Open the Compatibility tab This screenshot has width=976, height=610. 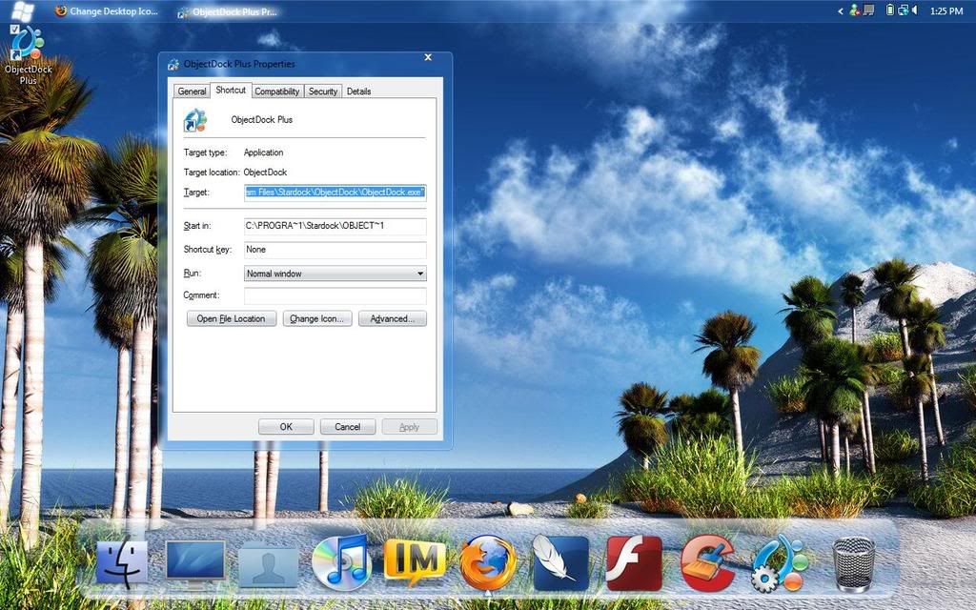277,91
